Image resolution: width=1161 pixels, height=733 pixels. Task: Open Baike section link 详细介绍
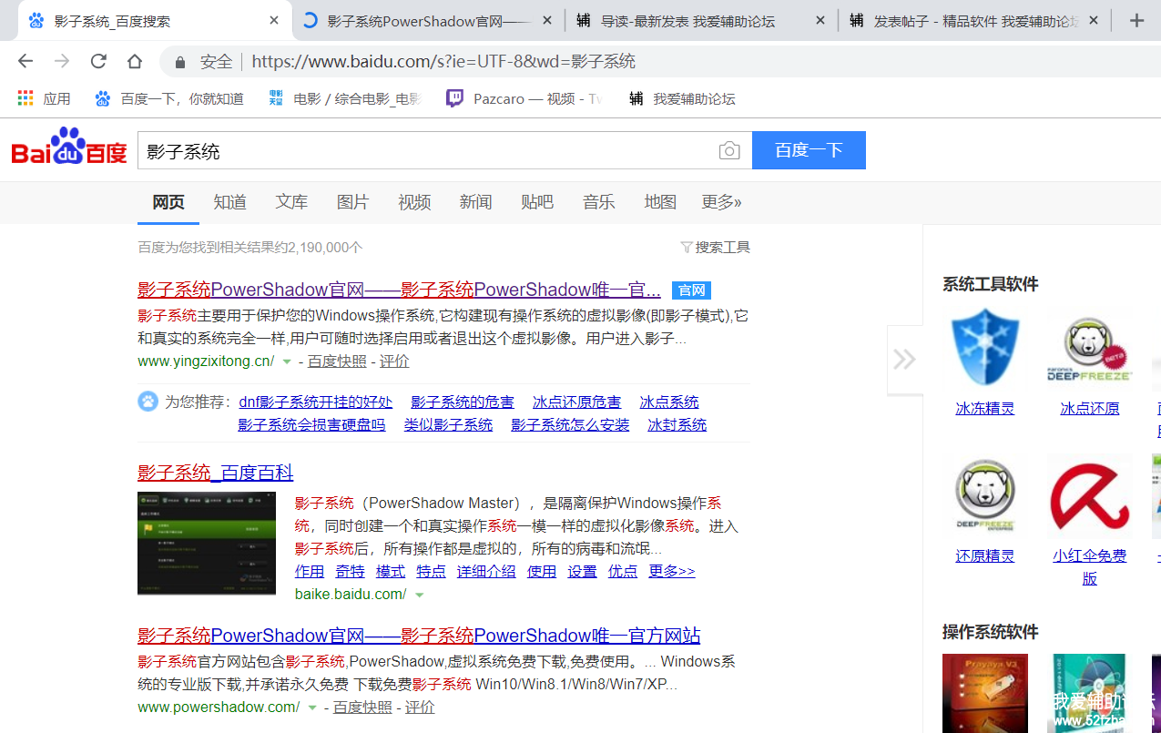pos(486,572)
